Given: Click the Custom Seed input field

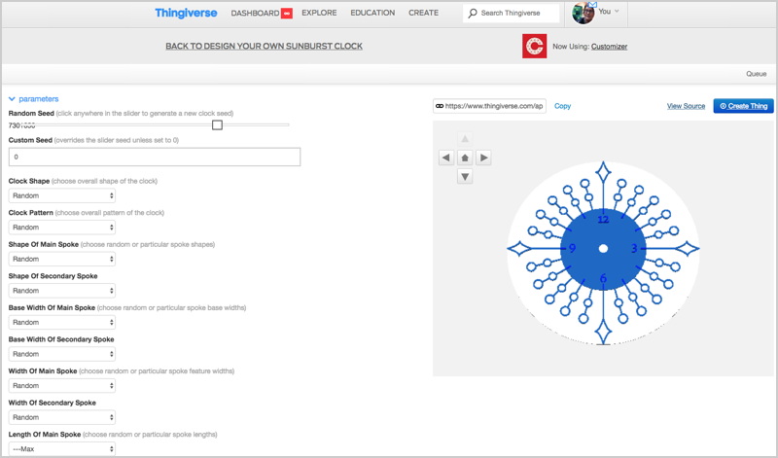Looking at the screenshot, I should pyautogui.click(x=155, y=157).
